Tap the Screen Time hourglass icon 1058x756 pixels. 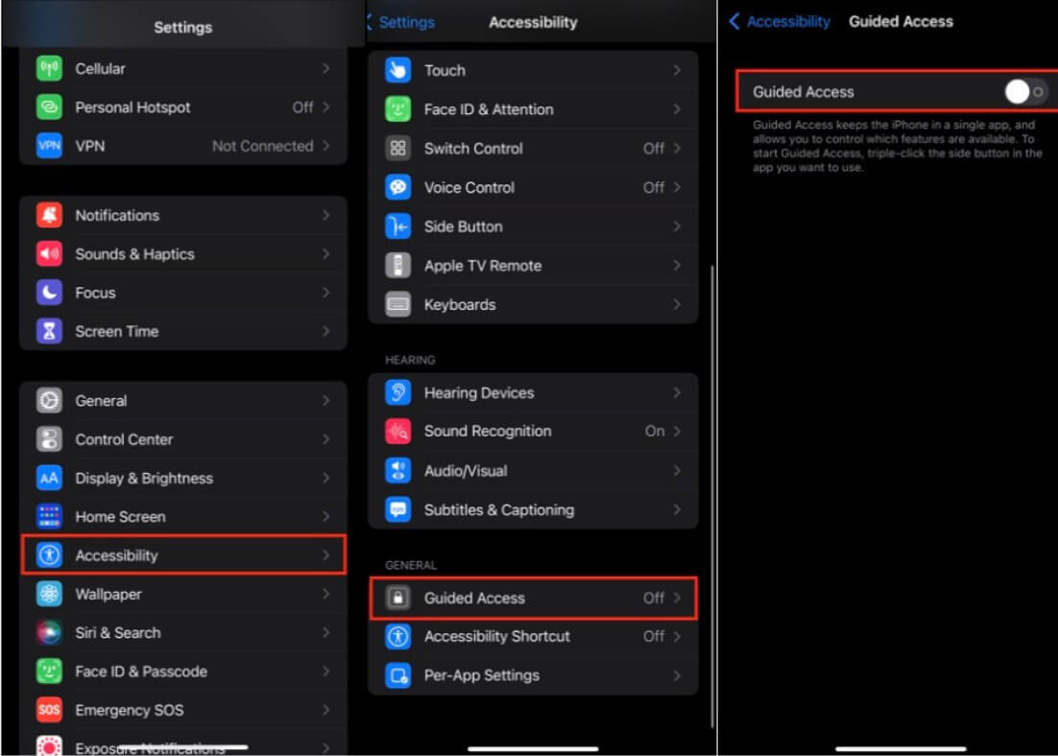[x=49, y=331]
